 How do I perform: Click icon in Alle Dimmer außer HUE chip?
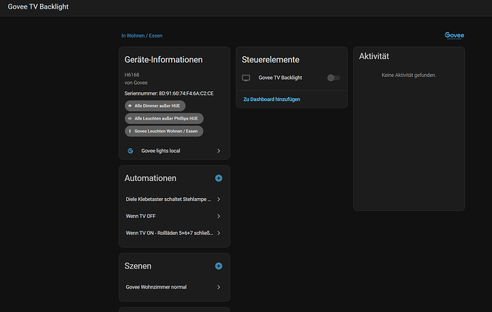130,105
